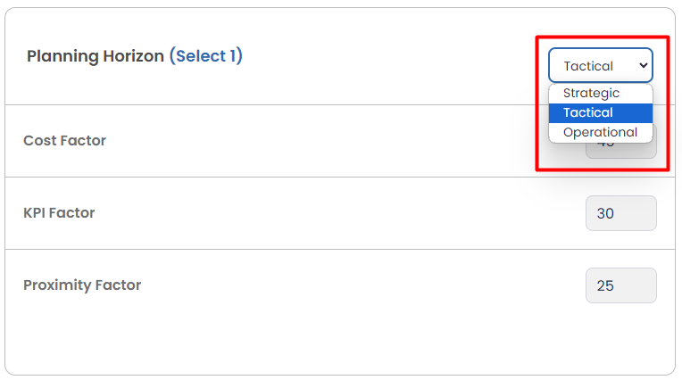The height and width of the screenshot is (380, 682).
Task: Pick Operational from the dropdown list
Action: [600, 132]
